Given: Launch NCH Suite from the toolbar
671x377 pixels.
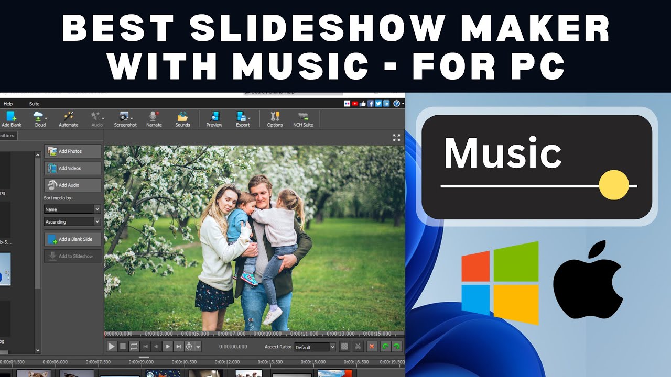Looking at the screenshot, I should [303, 115].
